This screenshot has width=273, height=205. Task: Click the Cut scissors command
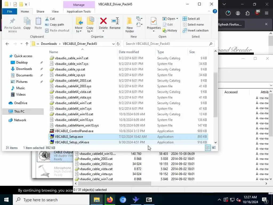(x=50, y=19)
